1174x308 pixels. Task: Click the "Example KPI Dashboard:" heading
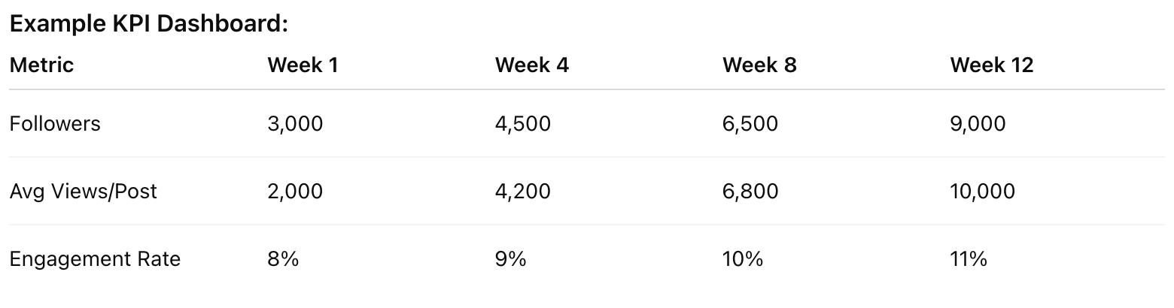click(x=149, y=24)
